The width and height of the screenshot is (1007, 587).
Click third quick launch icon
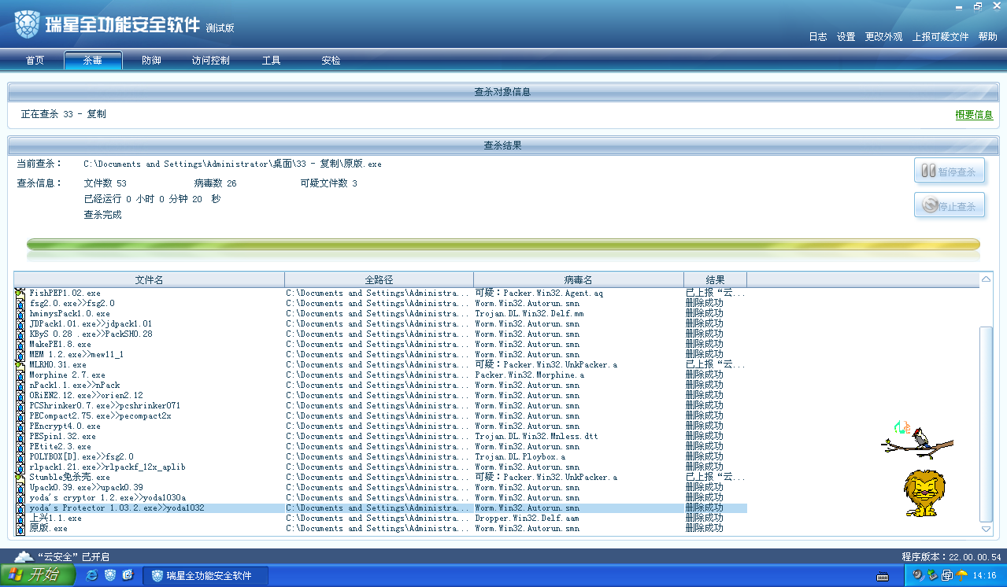pyautogui.click(x=128, y=575)
